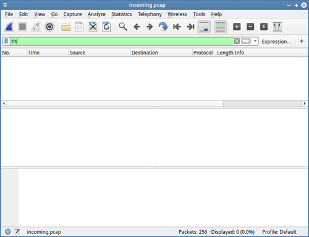Screen dimensions: 309x237
Task: Find a packet magnifier icon
Action: pyautogui.click(x=123, y=27)
